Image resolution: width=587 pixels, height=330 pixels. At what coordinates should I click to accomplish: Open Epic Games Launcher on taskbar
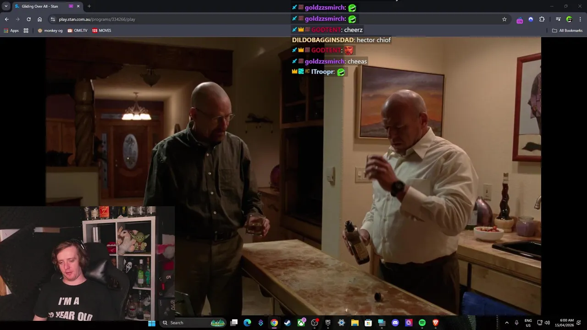[x=328, y=323]
